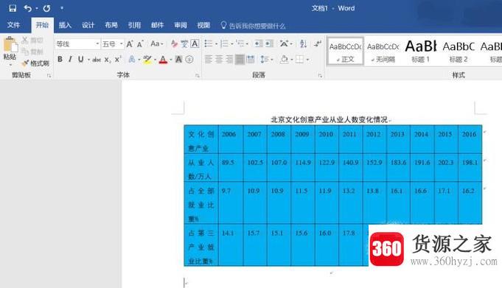Open the 等线 font name dropdown
The image size is (502, 288).
pos(97,44)
